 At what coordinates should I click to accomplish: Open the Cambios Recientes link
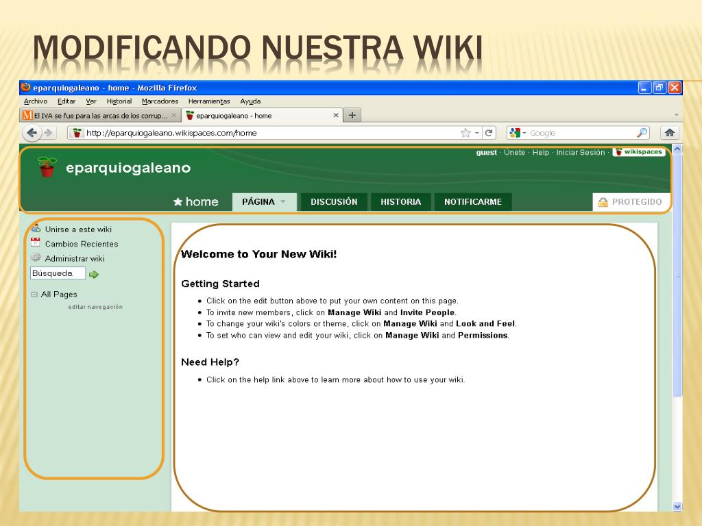(x=82, y=245)
